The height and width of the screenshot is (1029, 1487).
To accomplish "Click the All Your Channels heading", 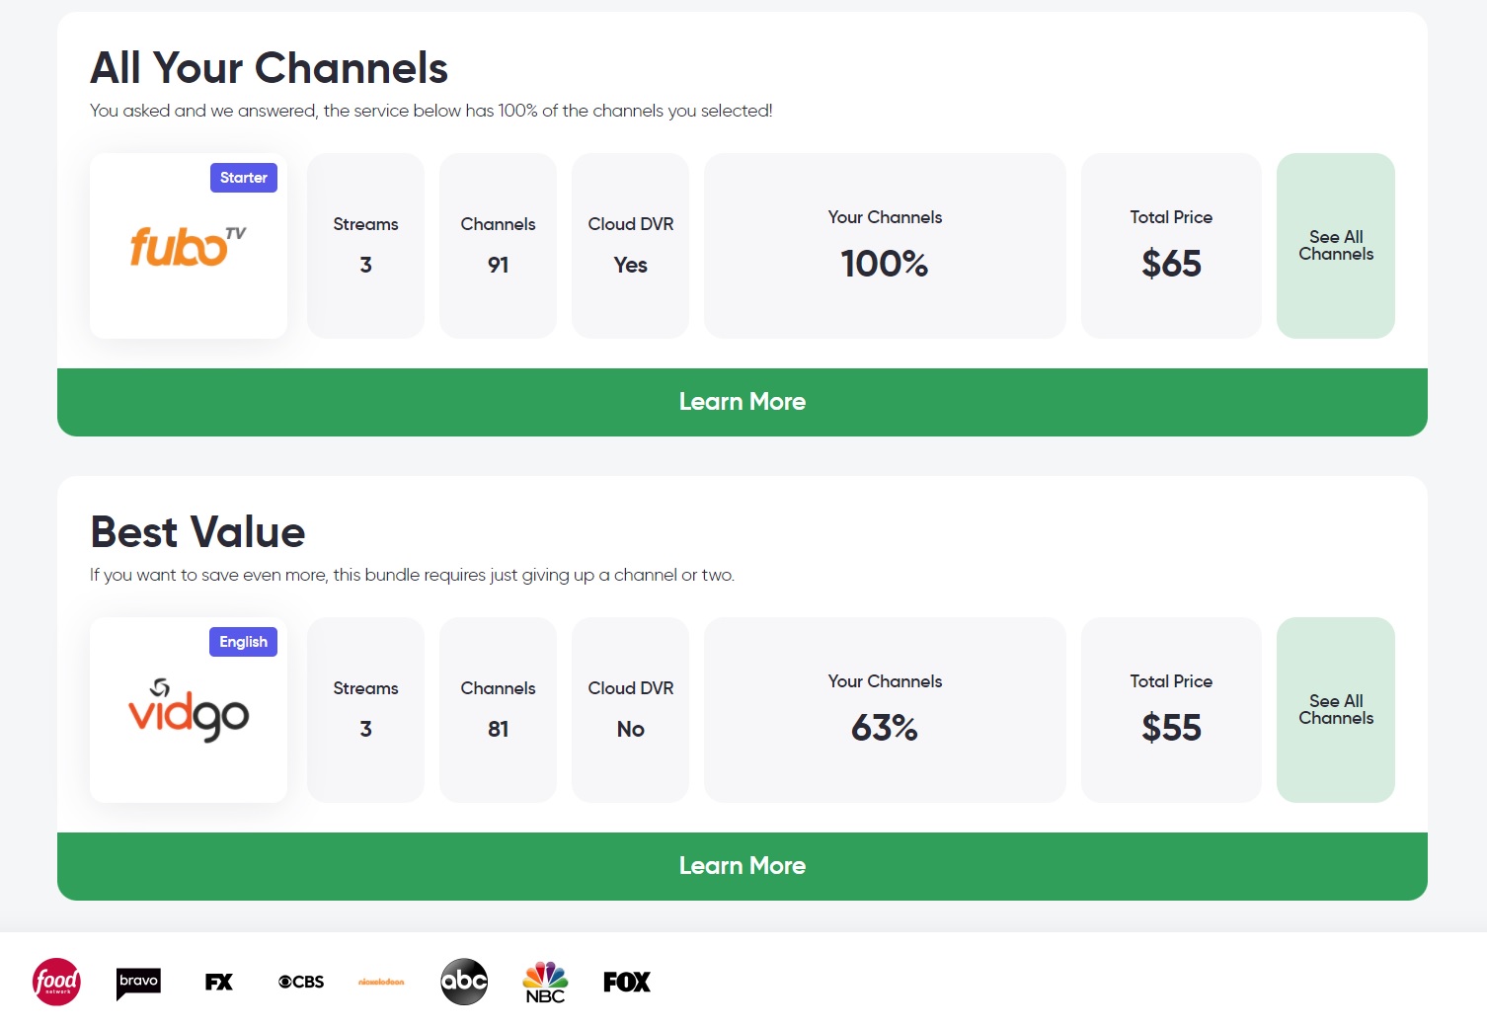I will pyautogui.click(x=269, y=68).
